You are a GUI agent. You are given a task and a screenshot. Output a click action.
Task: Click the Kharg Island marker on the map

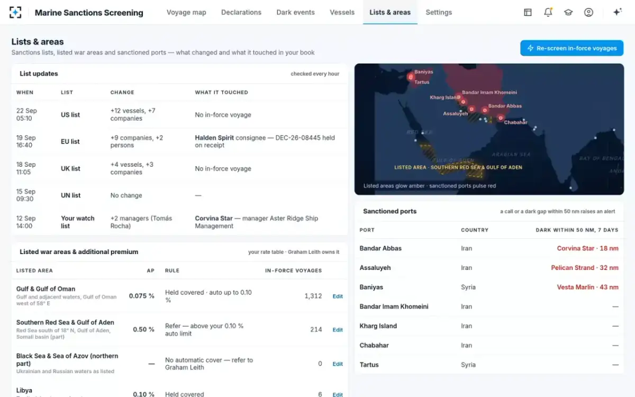tap(464, 102)
